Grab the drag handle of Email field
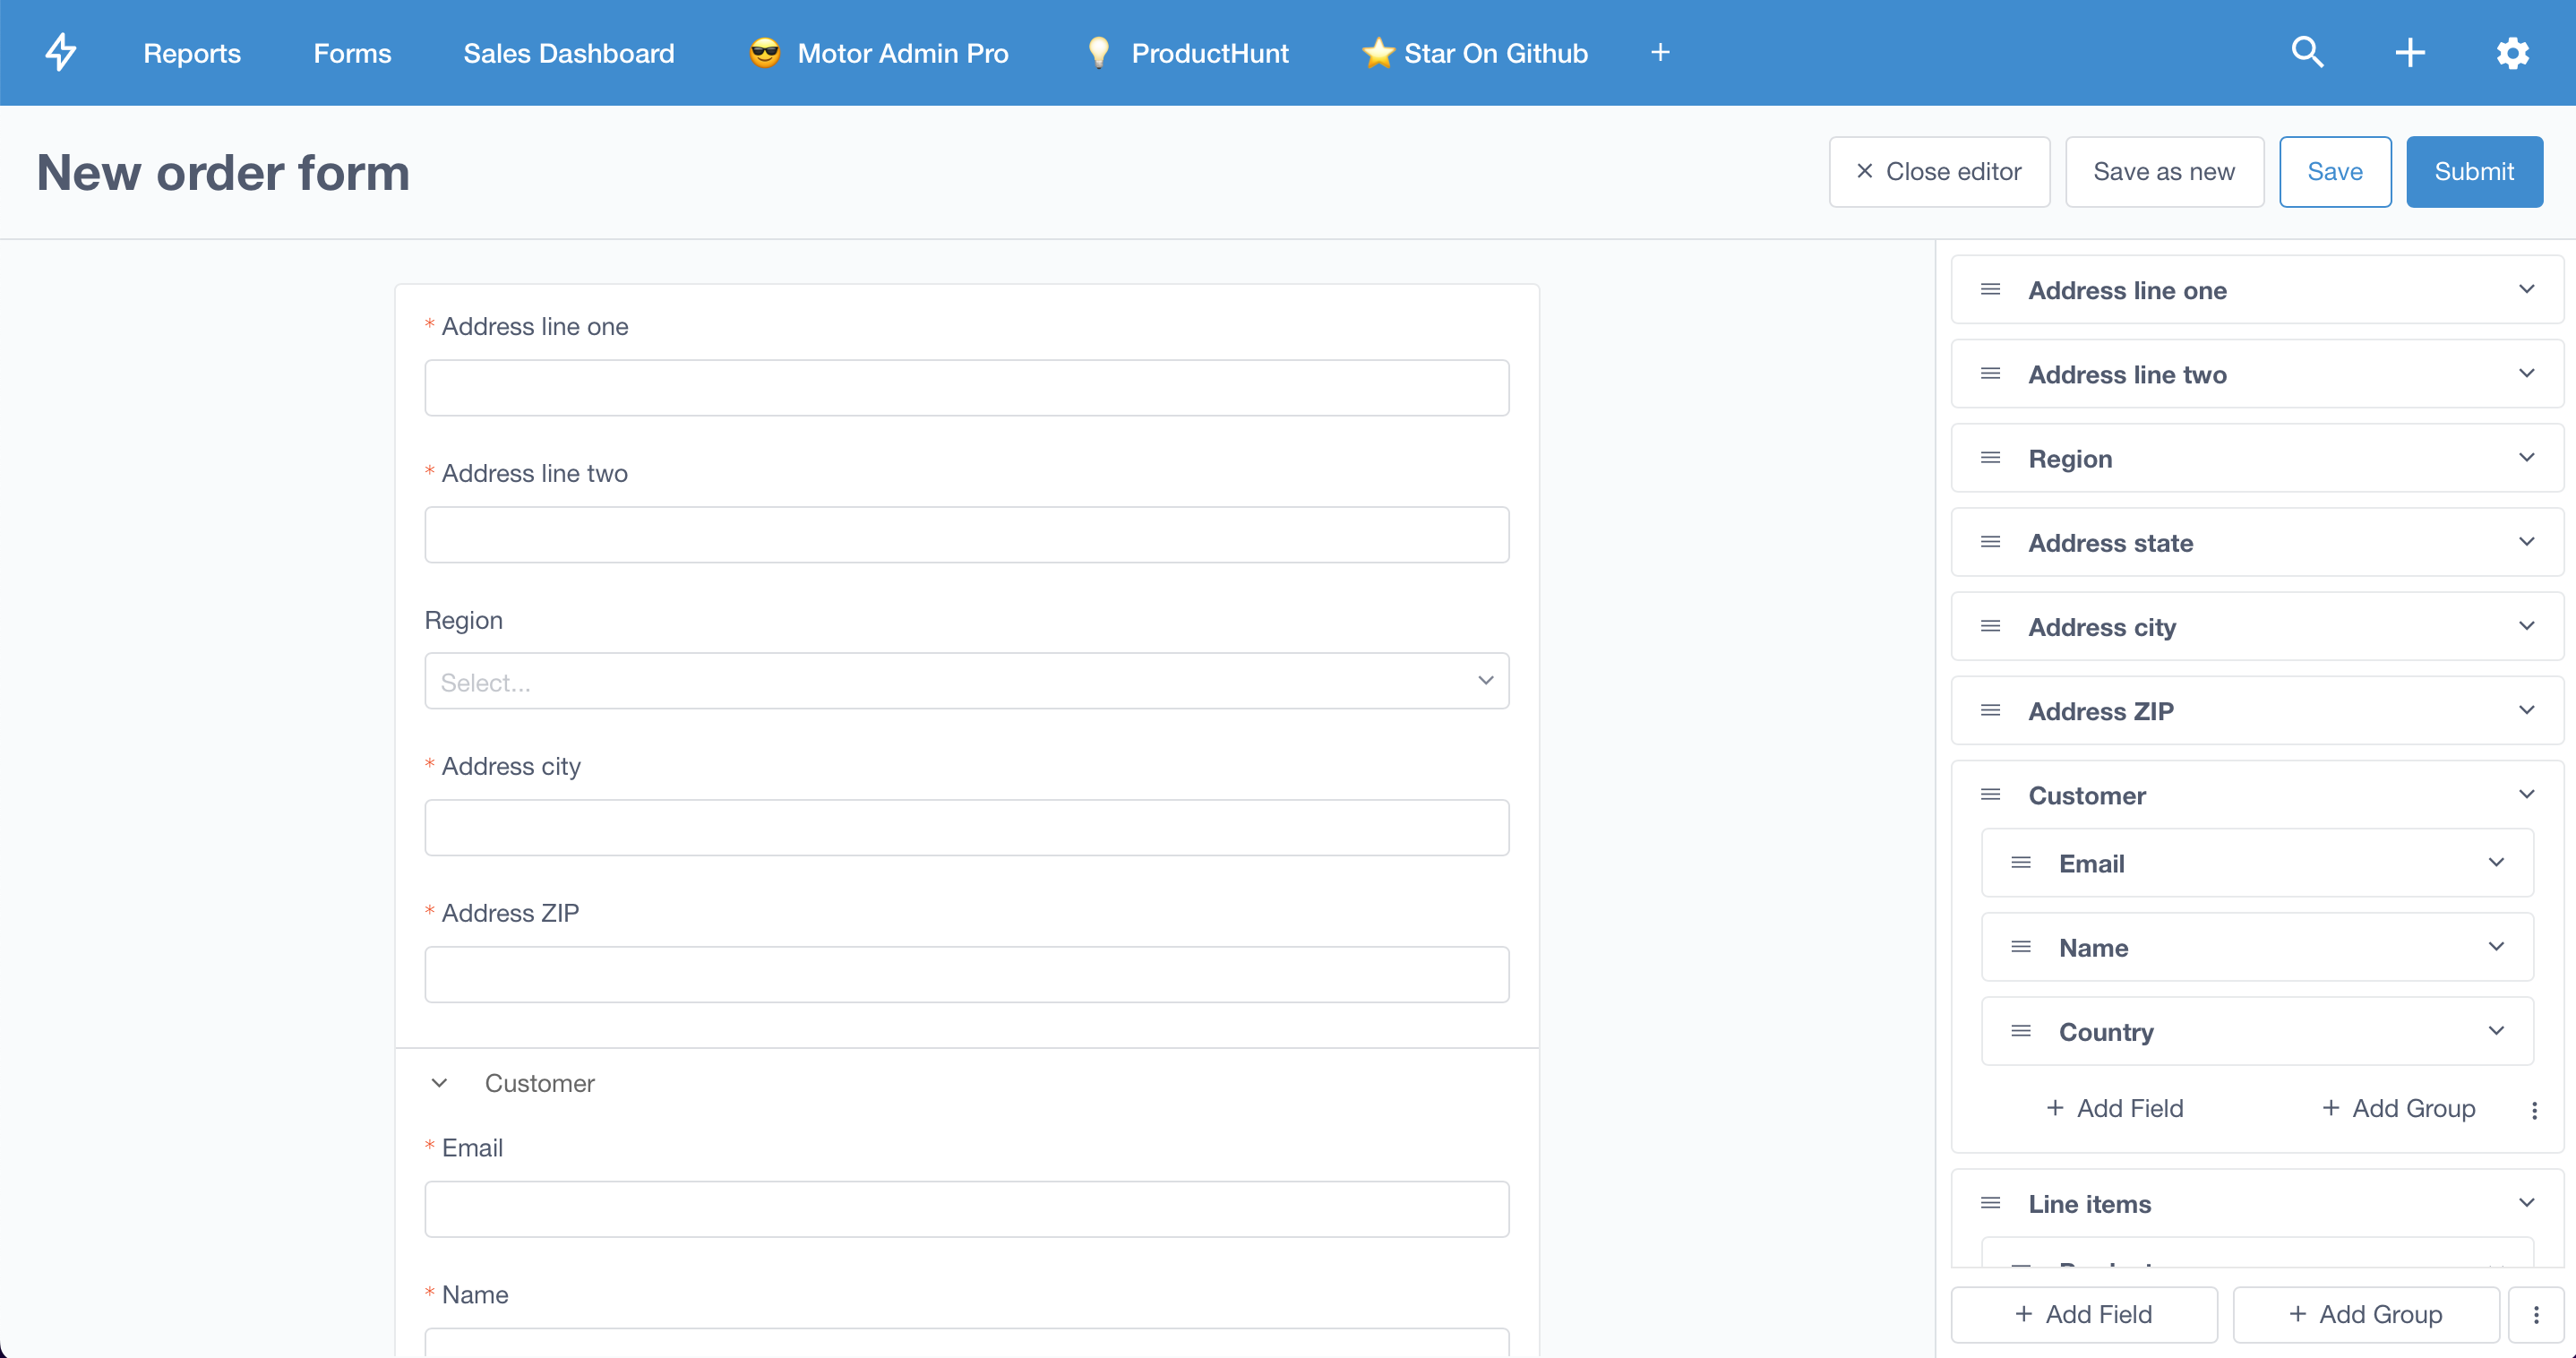The height and width of the screenshot is (1358, 2576). click(2021, 863)
